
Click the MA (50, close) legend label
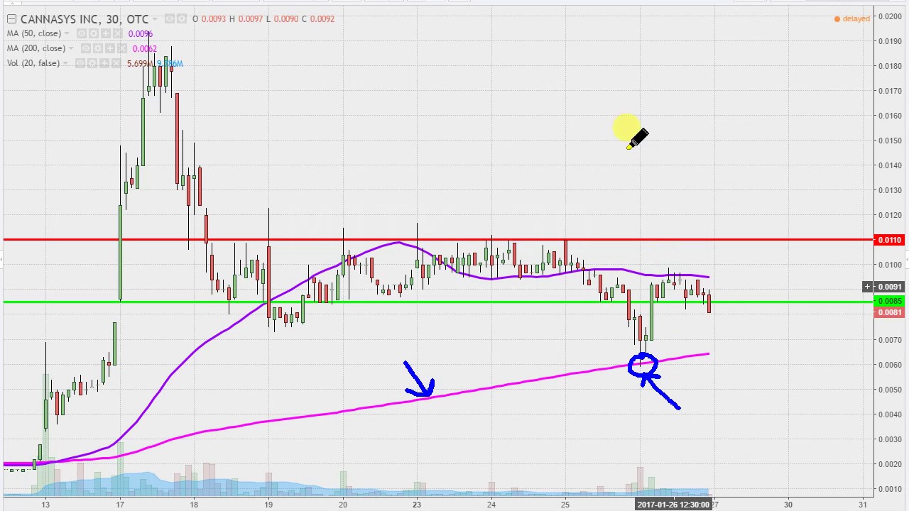click(34, 33)
